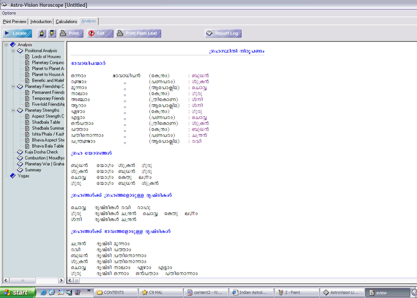Click the Positional Analysis book icon
Screen dimensions: 417x298
(x=20, y=51)
